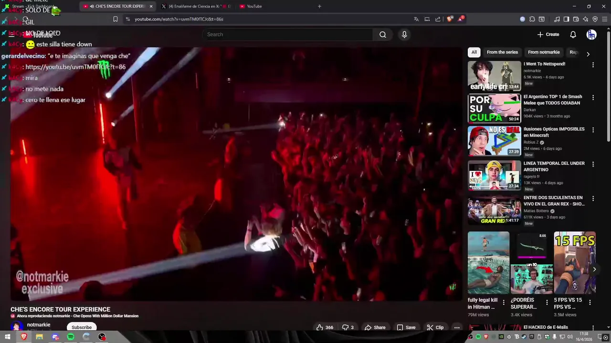Screen dimensions: 611x343
Task: Open options for the '5 FPS VS 15 FPS' short
Action: pos(590,303)
